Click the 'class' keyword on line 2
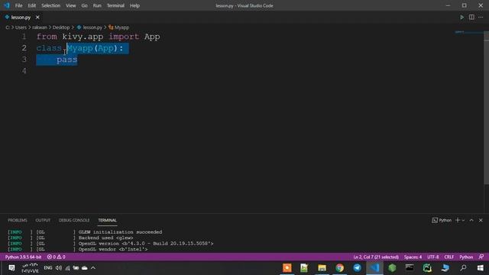The height and width of the screenshot is (275, 489). (x=49, y=48)
